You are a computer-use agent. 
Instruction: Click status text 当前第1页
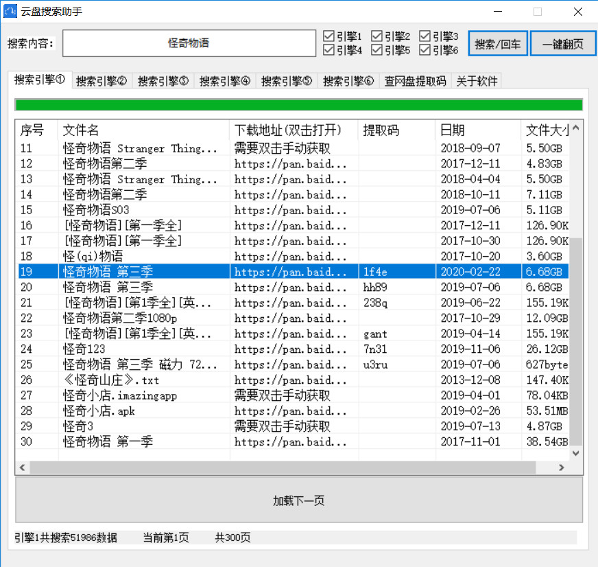(x=166, y=537)
